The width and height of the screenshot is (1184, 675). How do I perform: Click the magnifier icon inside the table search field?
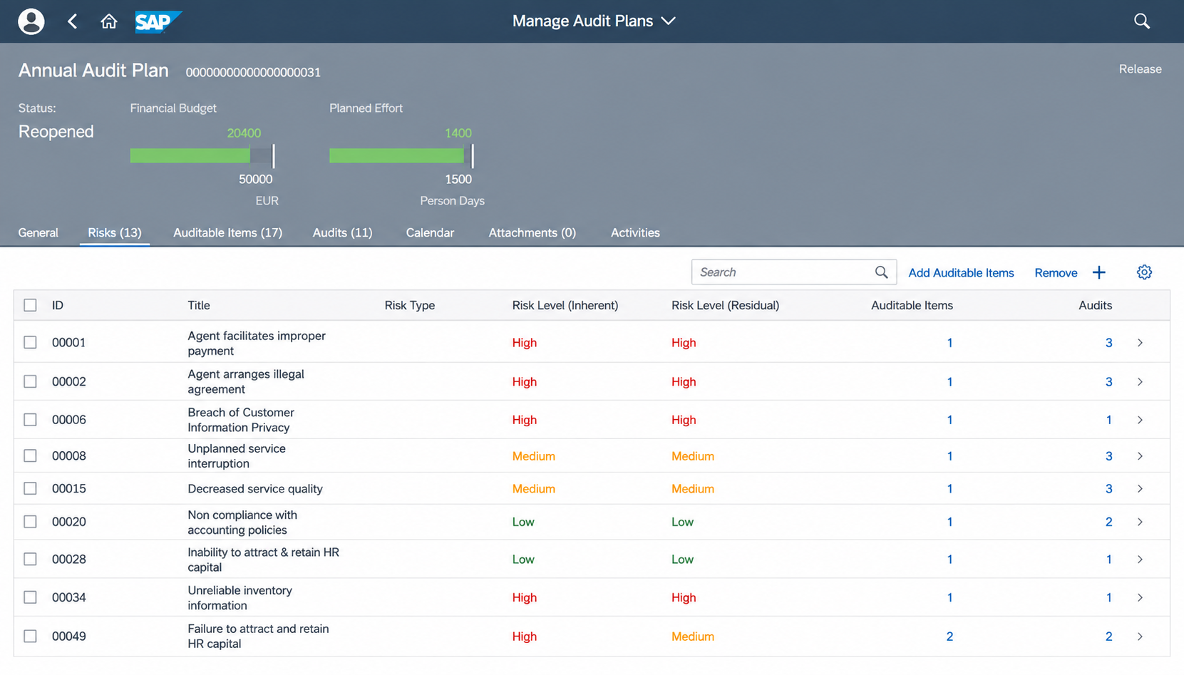pyautogui.click(x=881, y=272)
